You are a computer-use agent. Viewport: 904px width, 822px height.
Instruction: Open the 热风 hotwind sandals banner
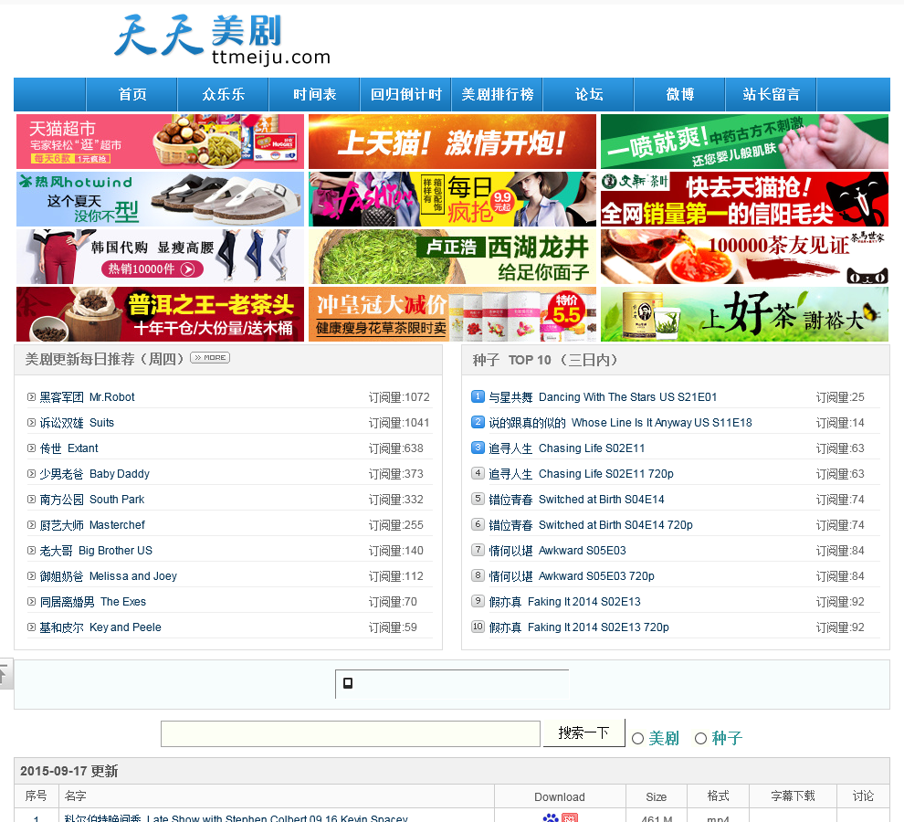160,199
